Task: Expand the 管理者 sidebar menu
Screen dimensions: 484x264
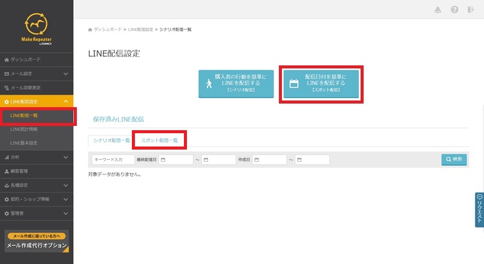Action: tap(37, 213)
